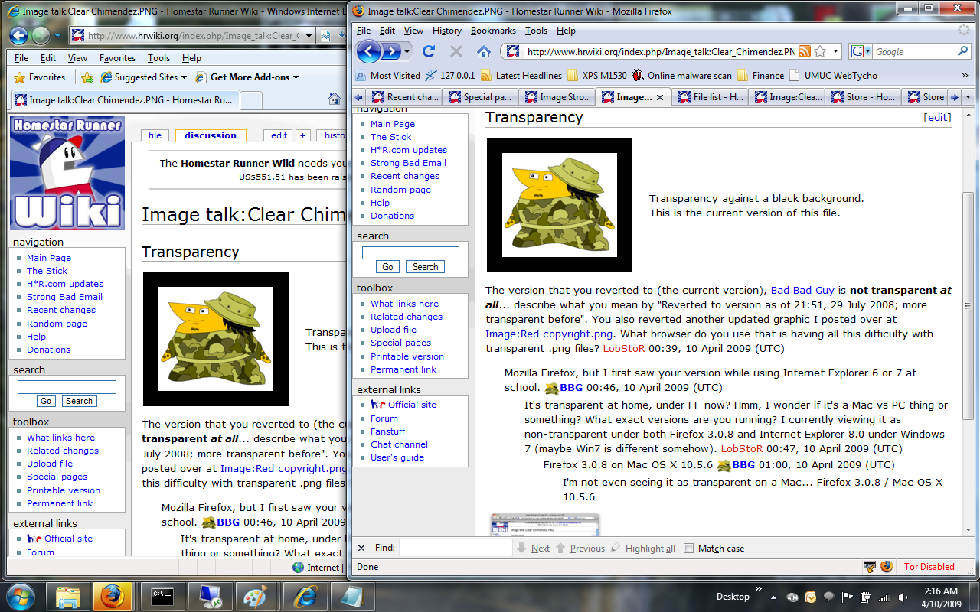
Task: Click the Tor Disabled status toggle
Action: (x=929, y=567)
